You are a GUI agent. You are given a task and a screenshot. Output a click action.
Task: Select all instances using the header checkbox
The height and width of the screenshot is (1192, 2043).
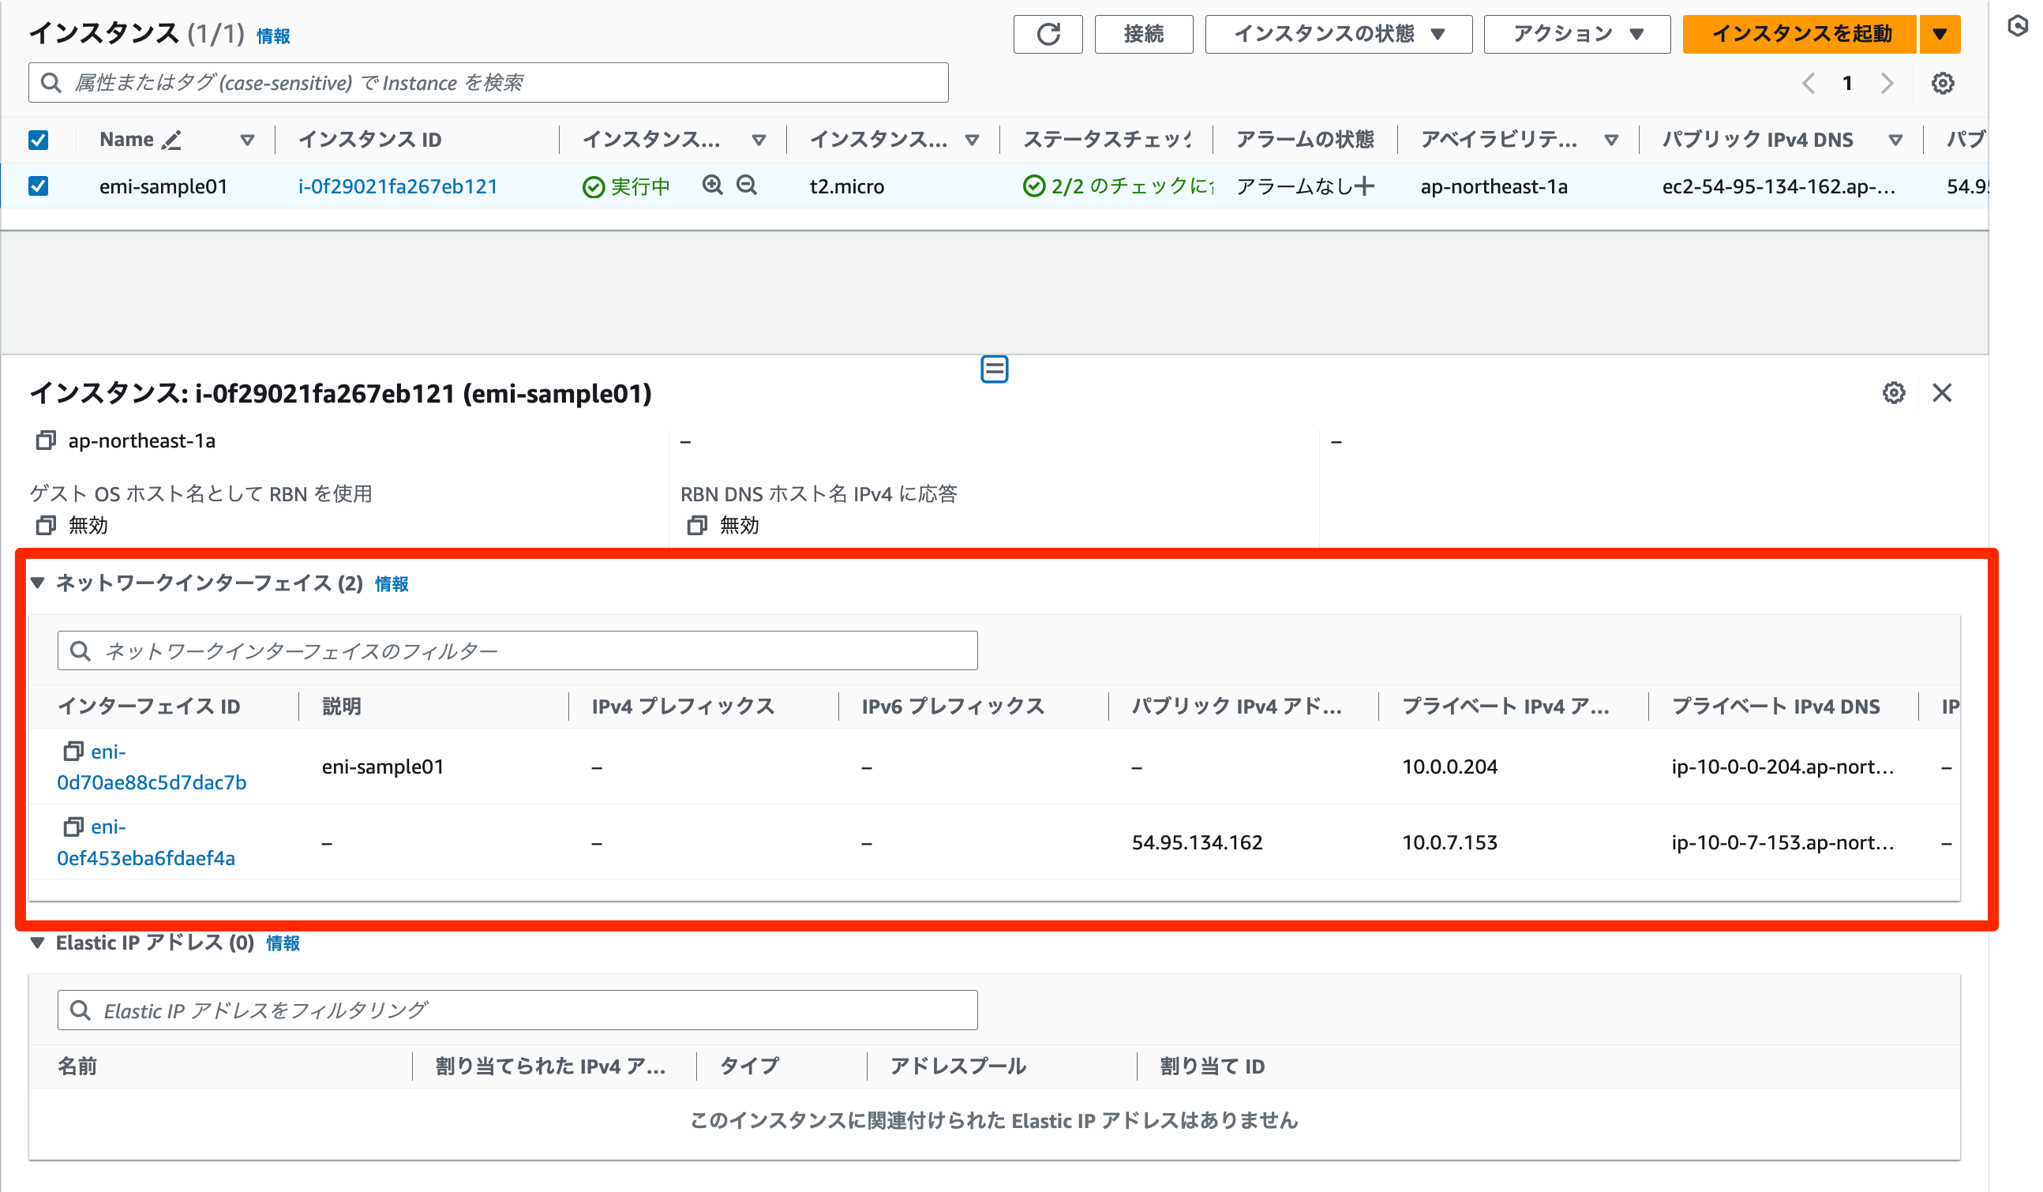(x=38, y=139)
